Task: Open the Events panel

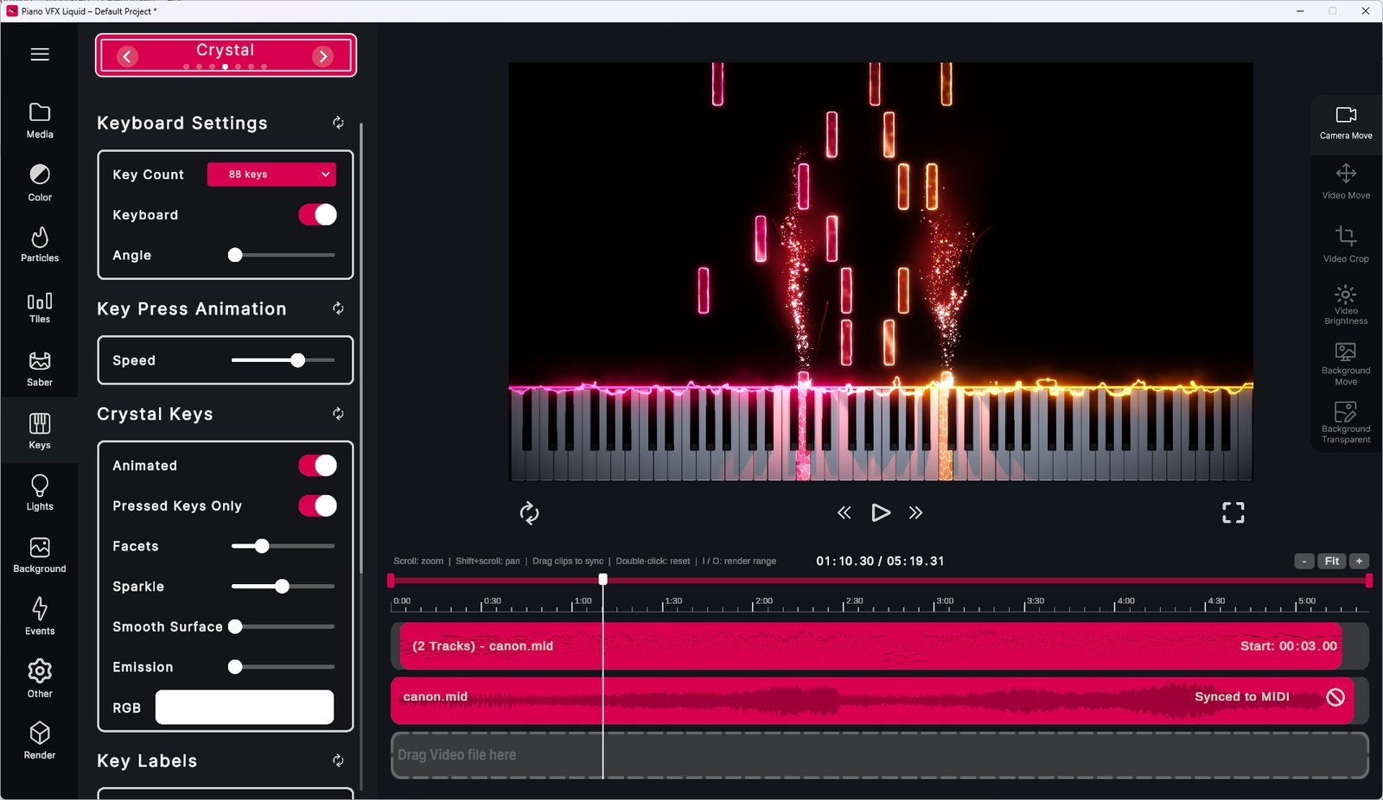Action: 40,617
